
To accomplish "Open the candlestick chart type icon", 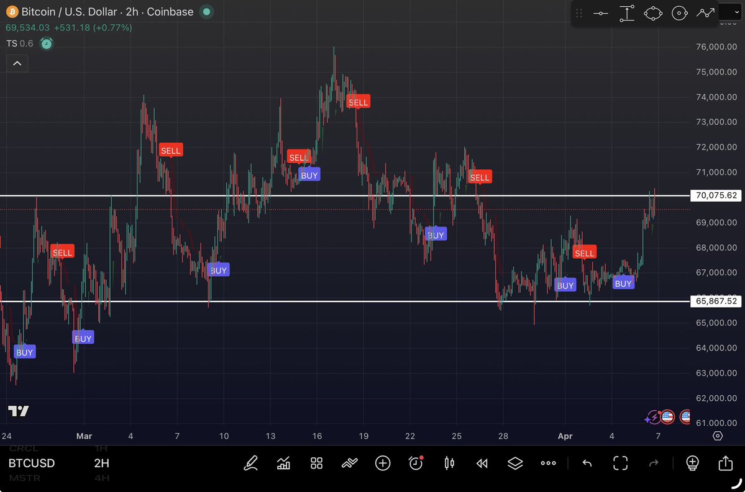I will [x=449, y=463].
